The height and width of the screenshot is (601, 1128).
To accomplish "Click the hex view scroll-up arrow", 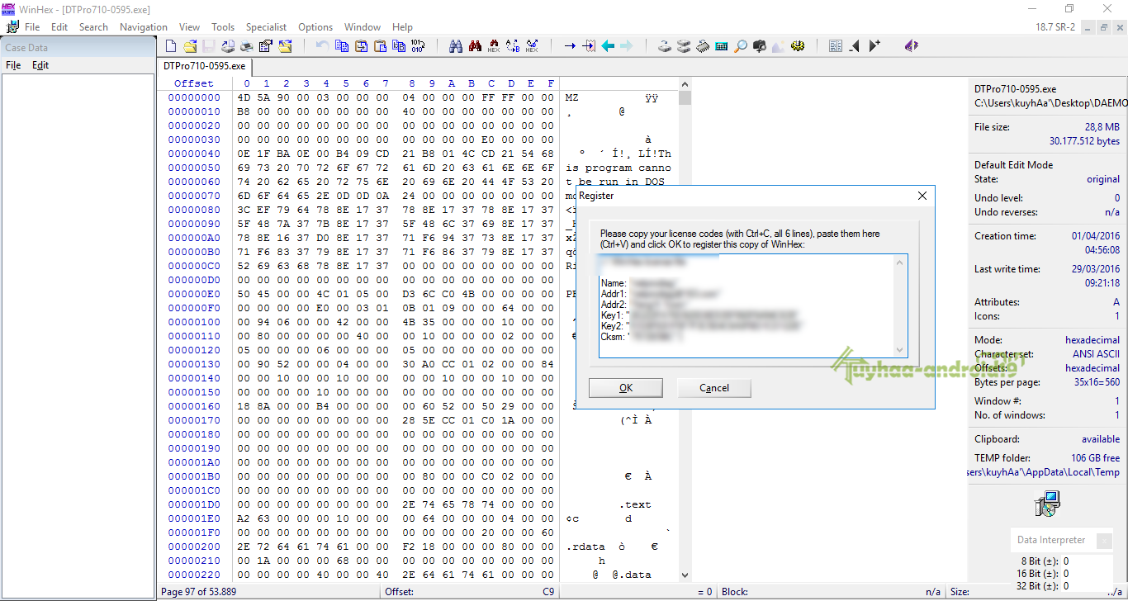I will coord(685,84).
